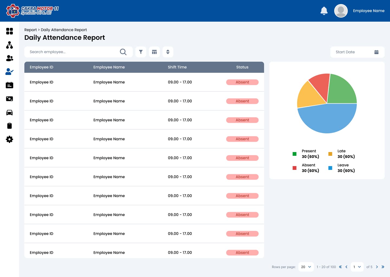390x277 pixels.
Task: Click the Absent legend label
Action: click(309, 165)
